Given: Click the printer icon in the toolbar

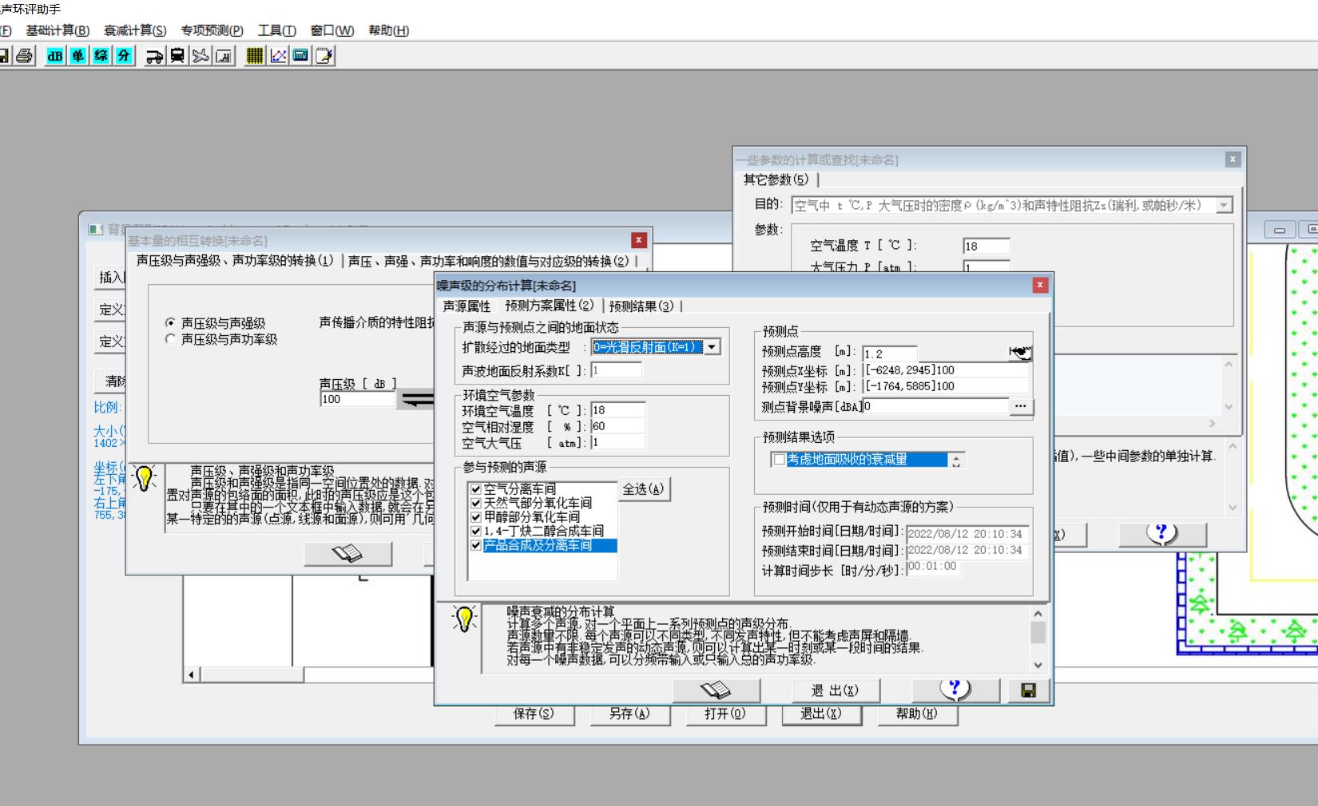Looking at the screenshot, I should tap(25, 56).
